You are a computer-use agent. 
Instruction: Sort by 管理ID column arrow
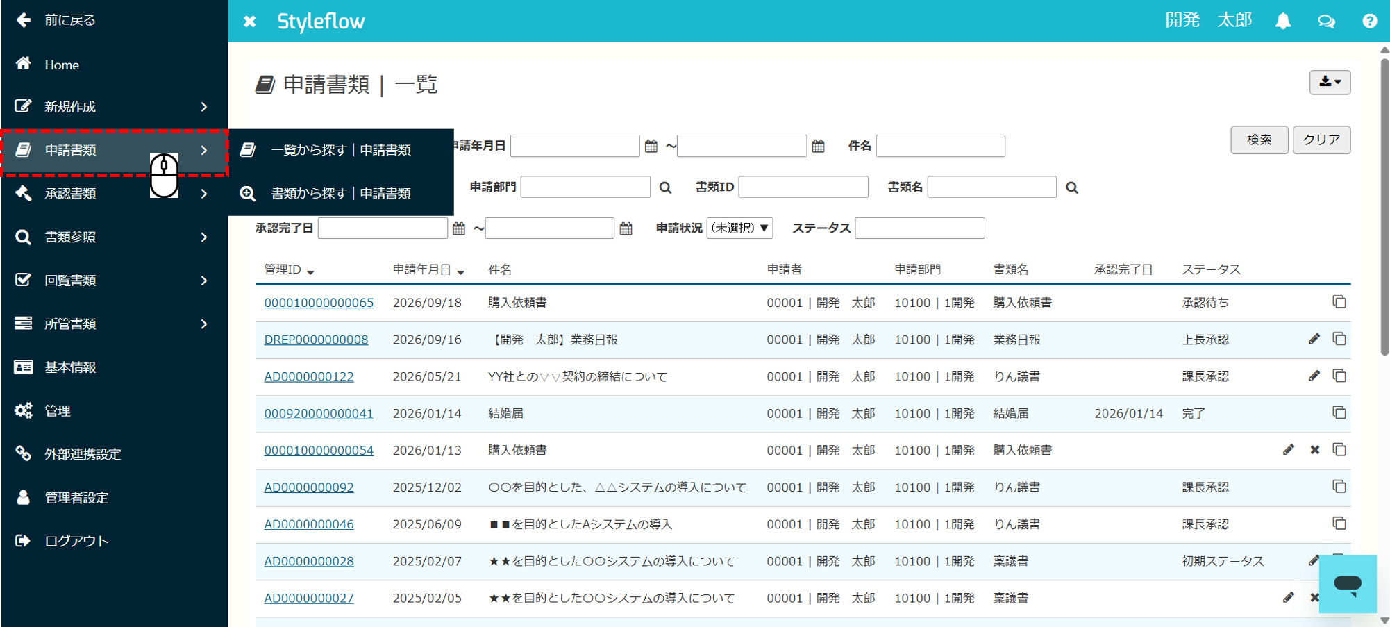click(x=310, y=271)
